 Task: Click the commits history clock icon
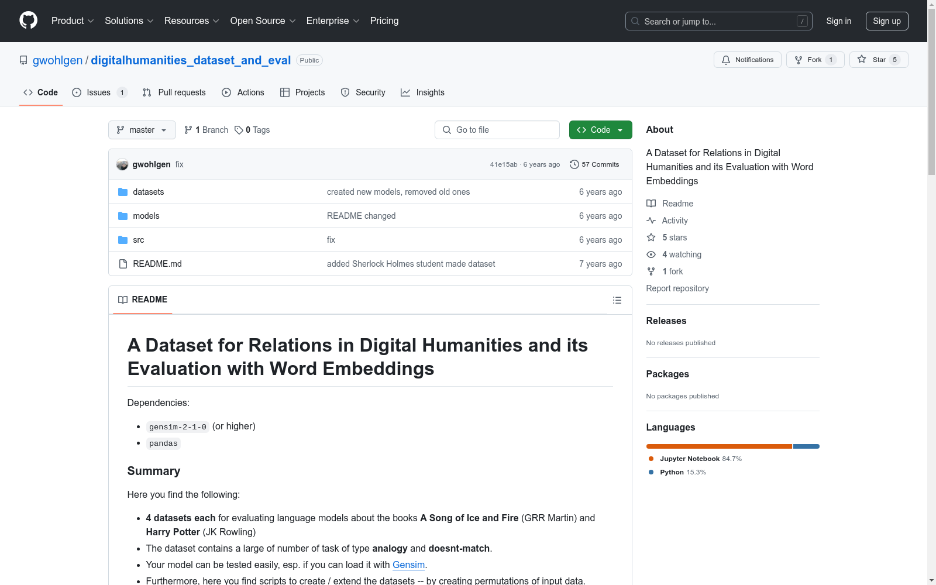click(574, 164)
